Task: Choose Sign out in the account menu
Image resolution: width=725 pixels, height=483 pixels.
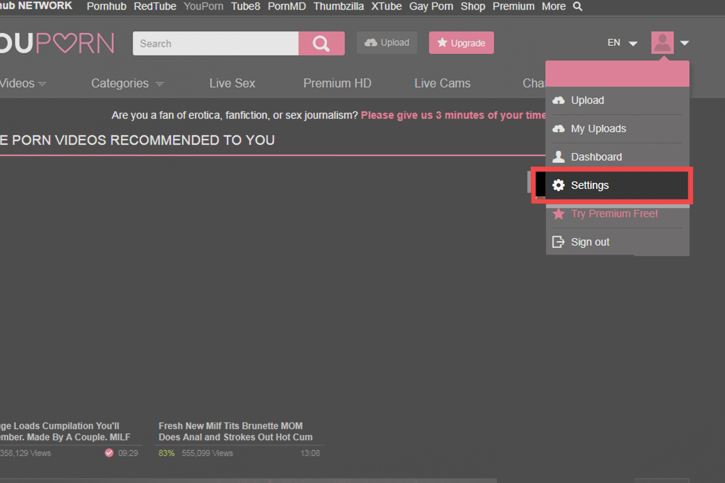Action: click(590, 242)
